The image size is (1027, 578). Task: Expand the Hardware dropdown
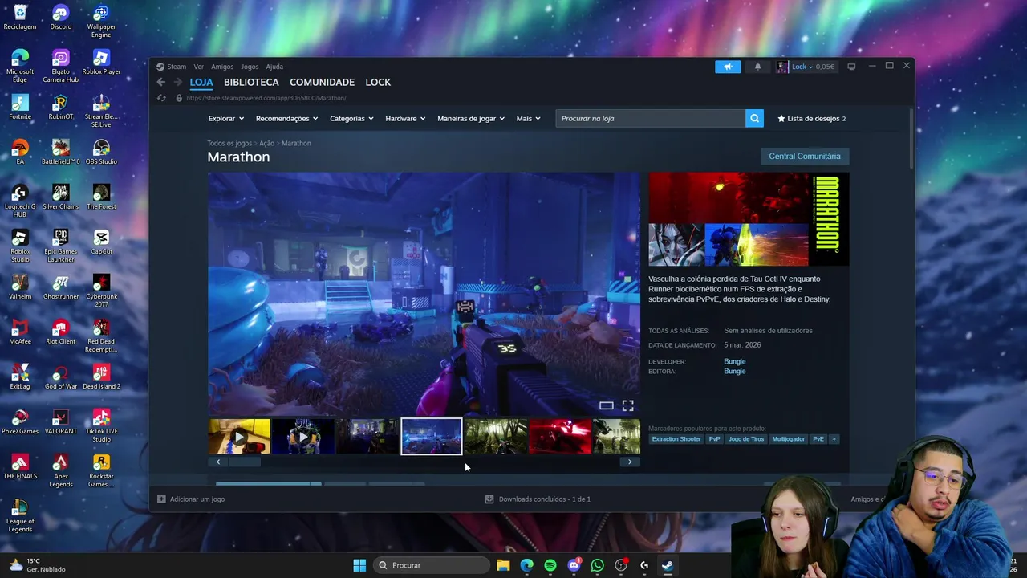(x=405, y=118)
